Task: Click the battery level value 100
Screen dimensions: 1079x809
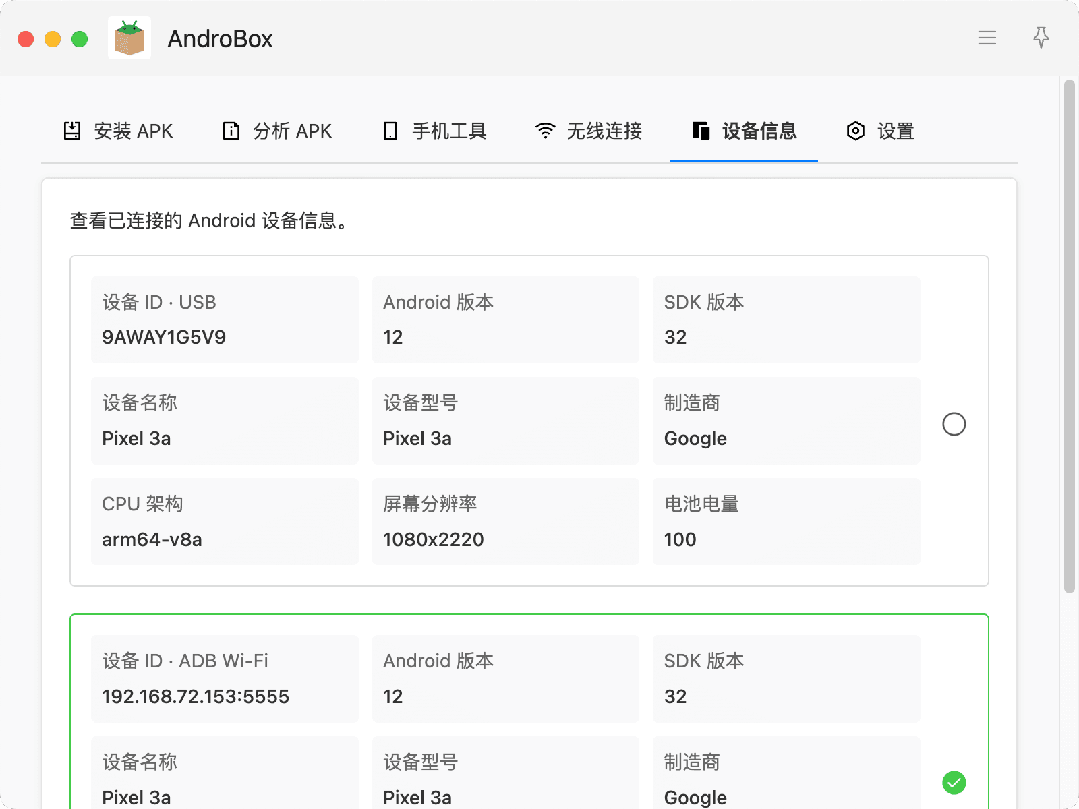Action: click(x=680, y=539)
